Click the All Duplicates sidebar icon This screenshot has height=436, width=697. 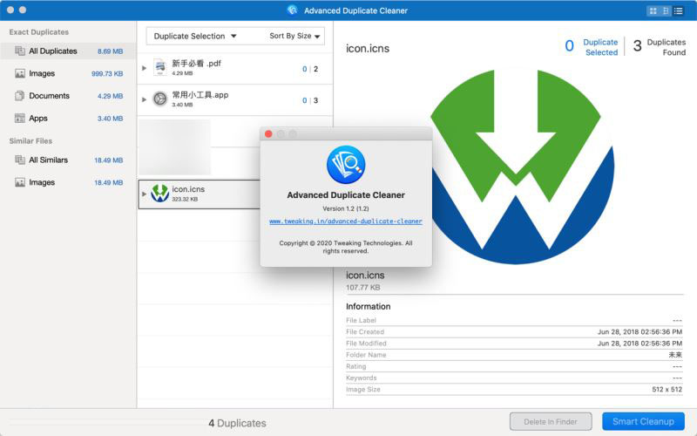(19, 51)
